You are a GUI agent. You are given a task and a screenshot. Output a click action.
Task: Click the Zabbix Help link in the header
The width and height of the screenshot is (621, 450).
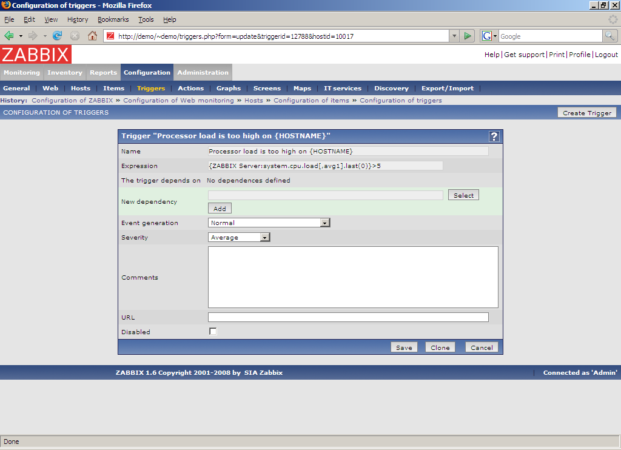point(492,55)
